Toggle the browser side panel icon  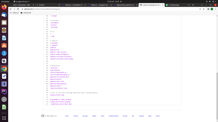tap(208, 9)
